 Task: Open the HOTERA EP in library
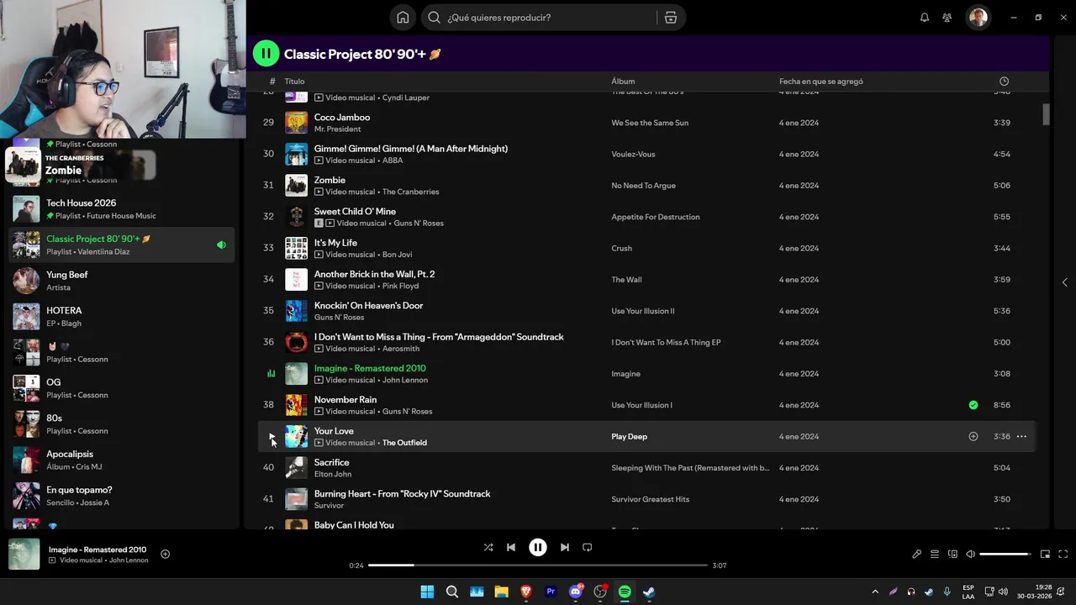122,317
